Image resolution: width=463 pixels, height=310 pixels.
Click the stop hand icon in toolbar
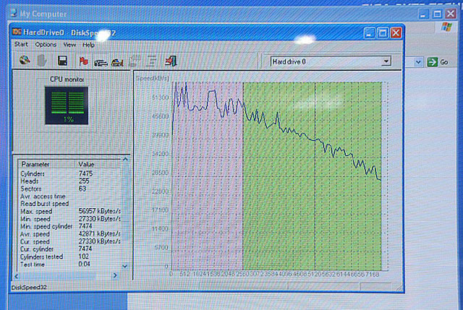point(43,61)
